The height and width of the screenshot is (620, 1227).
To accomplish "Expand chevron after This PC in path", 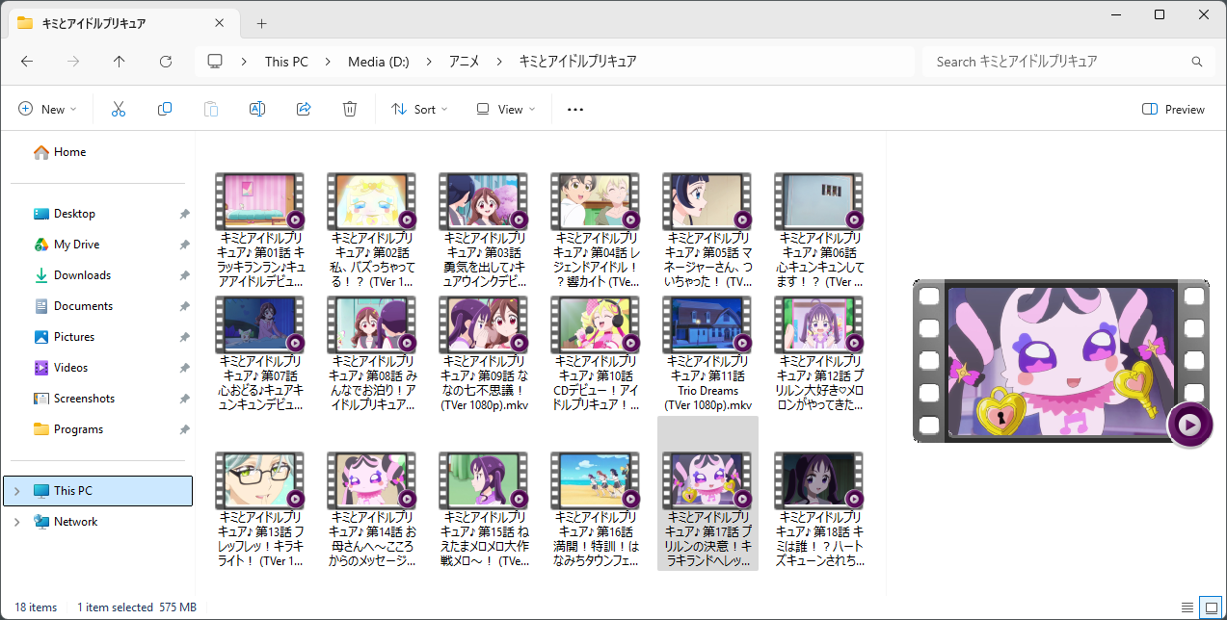I will coord(329,62).
